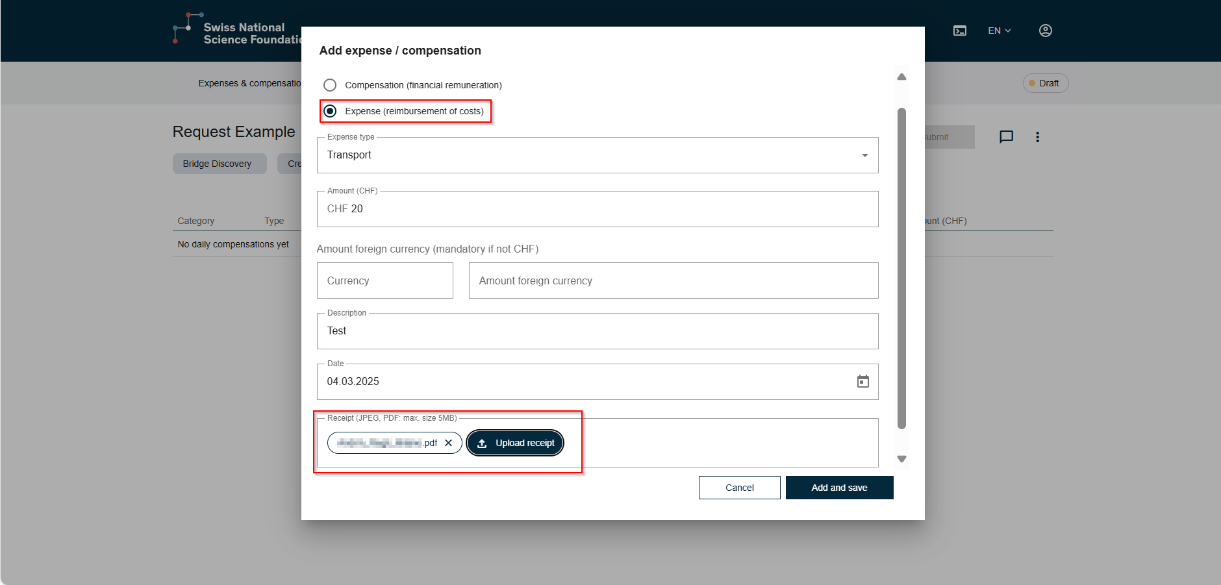Expand the Expense type Transport dropdown
1221x585 pixels.
point(597,155)
